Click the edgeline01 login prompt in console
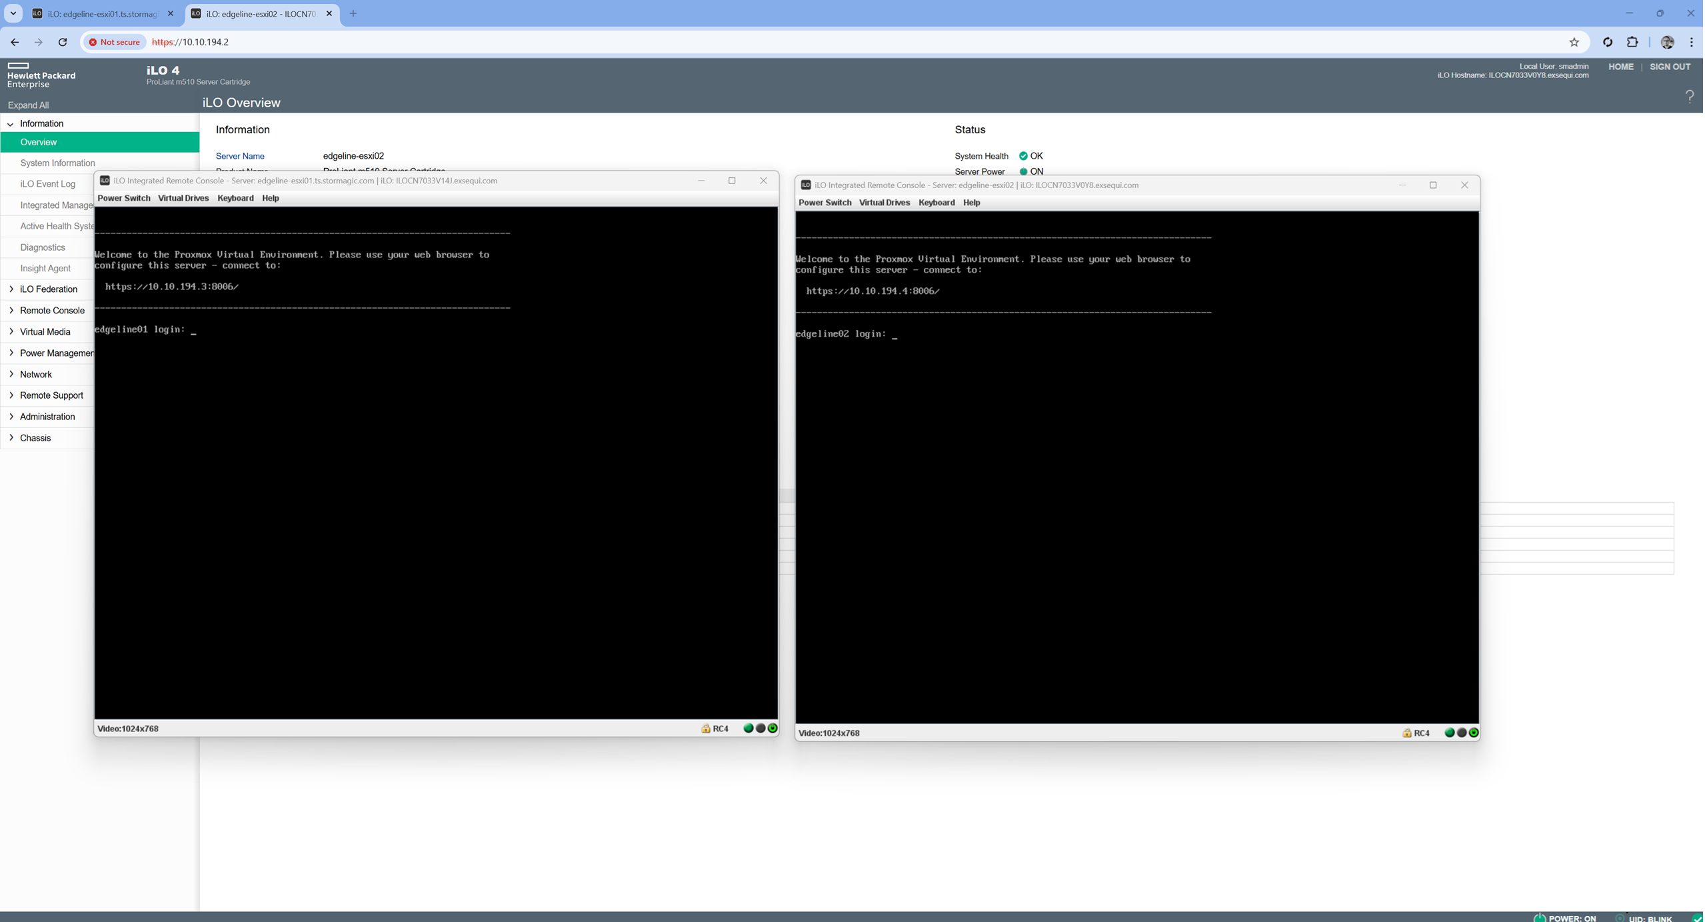Image resolution: width=1705 pixels, height=922 pixels. [x=145, y=330]
